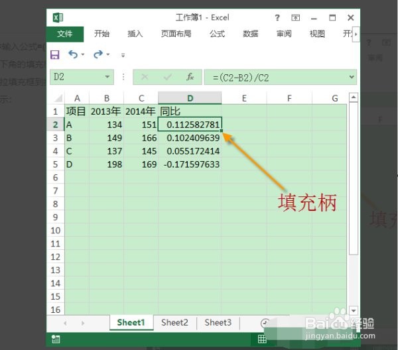
Task: Select cell with value 0.055172414
Action: point(190,151)
